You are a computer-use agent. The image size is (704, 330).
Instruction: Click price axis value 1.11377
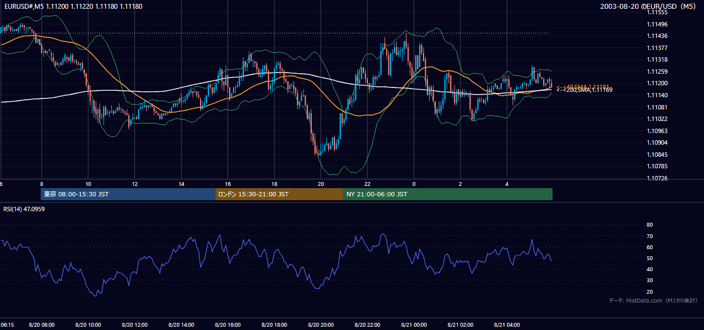click(x=657, y=48)
